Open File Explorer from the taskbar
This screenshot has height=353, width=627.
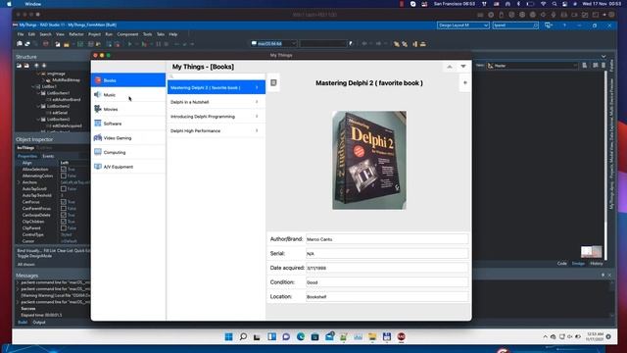[372, 336]
